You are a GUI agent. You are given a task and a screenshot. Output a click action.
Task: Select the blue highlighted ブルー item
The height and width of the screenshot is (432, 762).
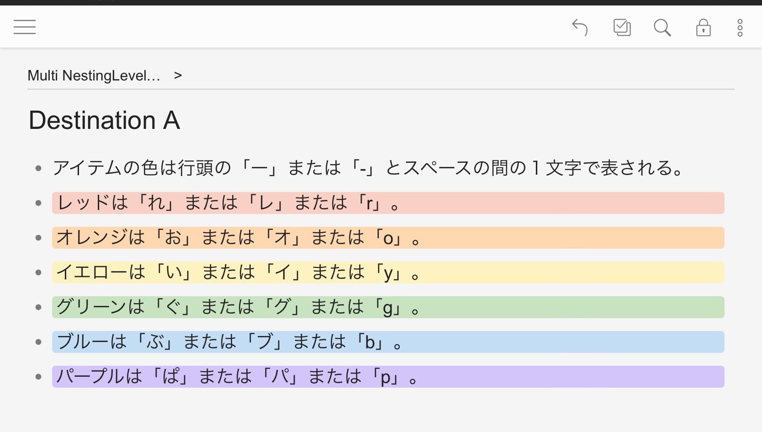pyautogui.click(x=388, y=342)
